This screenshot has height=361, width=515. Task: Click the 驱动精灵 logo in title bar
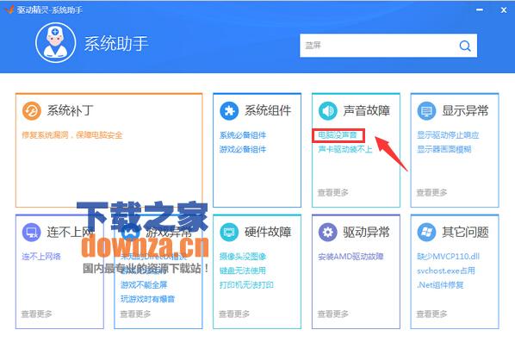click(x=9, y=9)
